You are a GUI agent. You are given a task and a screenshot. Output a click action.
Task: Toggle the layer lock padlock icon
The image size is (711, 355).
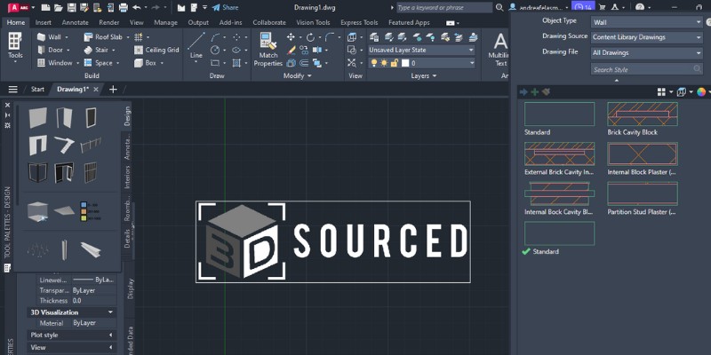click(x=394, y=63)
